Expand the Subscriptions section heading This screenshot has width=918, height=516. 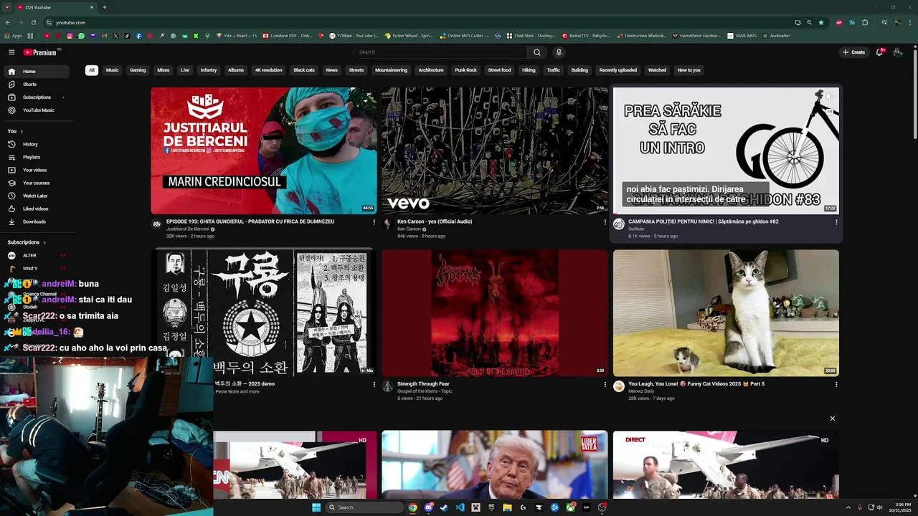[x=27, y=242]
